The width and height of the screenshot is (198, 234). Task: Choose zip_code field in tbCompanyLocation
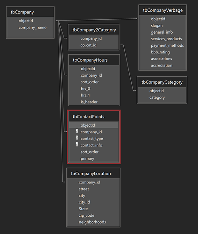pos(93,215)
